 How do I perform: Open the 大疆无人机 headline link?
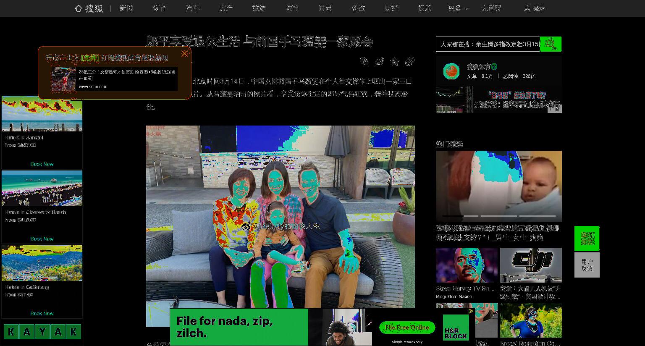click(x=531, y=292)
